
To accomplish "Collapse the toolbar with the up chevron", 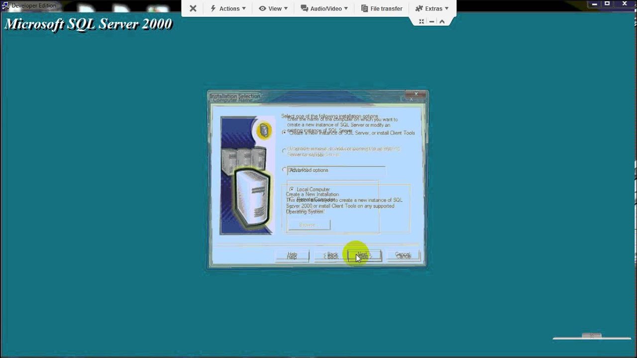I will click(441, 21).
